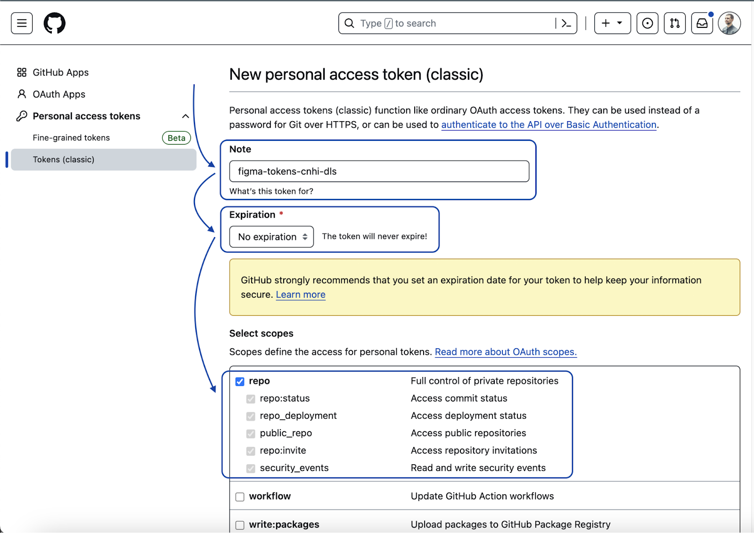The image size is (754, 533).
Task: Collapse the Personal access tokens chevron
Action: (x=186, y=116)
